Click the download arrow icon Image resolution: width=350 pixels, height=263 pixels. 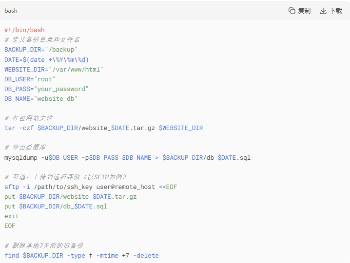323,11
